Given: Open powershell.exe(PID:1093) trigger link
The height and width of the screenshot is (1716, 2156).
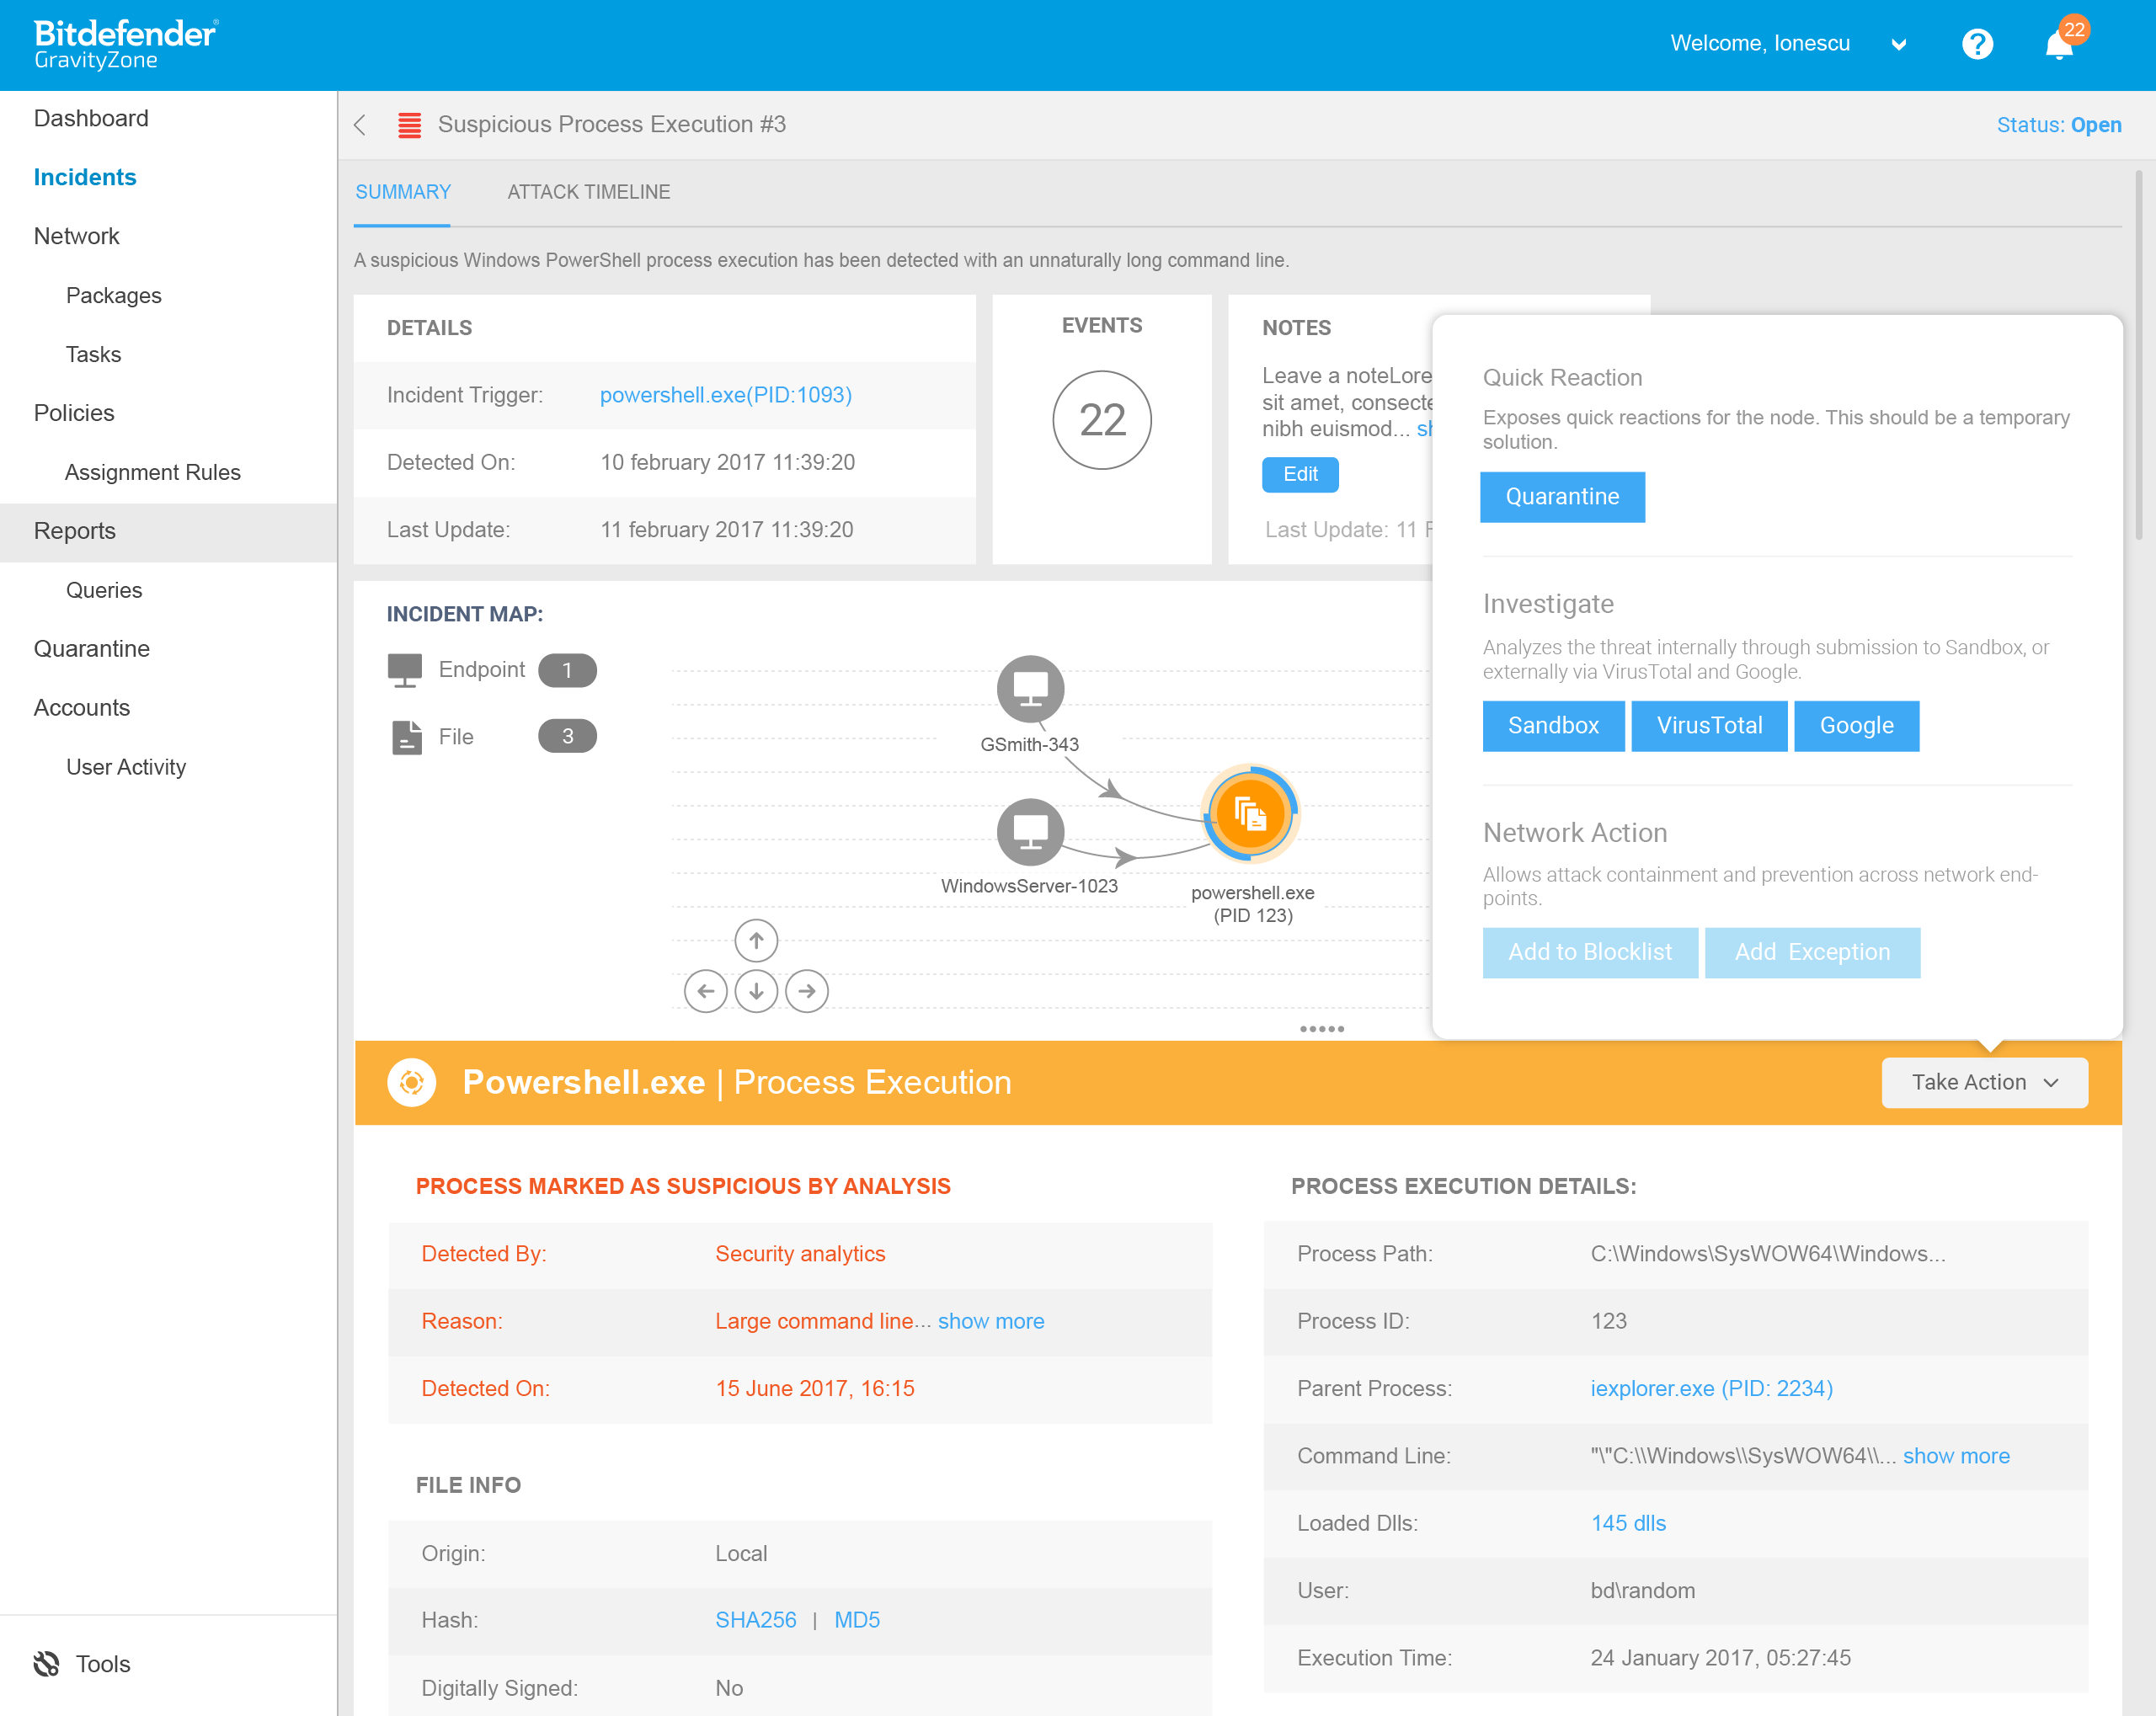Looking at the screenshot, I should [x=726, y=395].
